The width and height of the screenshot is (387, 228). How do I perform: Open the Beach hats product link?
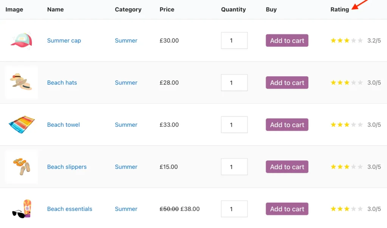[62, 82]
